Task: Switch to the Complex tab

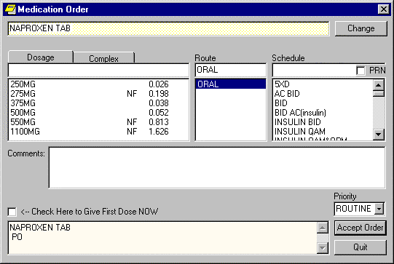Action: pos(103,58)
